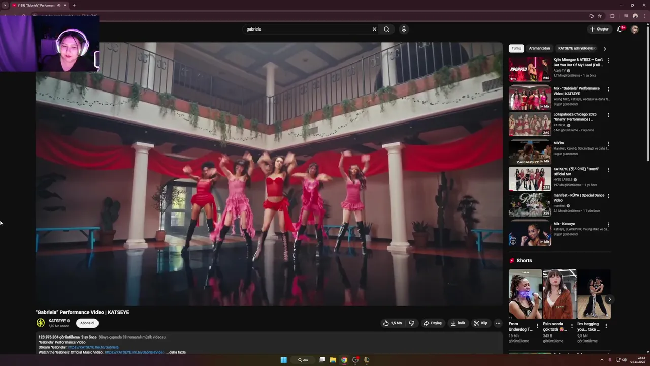
Task: Open Lollapalooza Chicago 2025 Gnarly thumbnail
Action: (x=530, y=124)
